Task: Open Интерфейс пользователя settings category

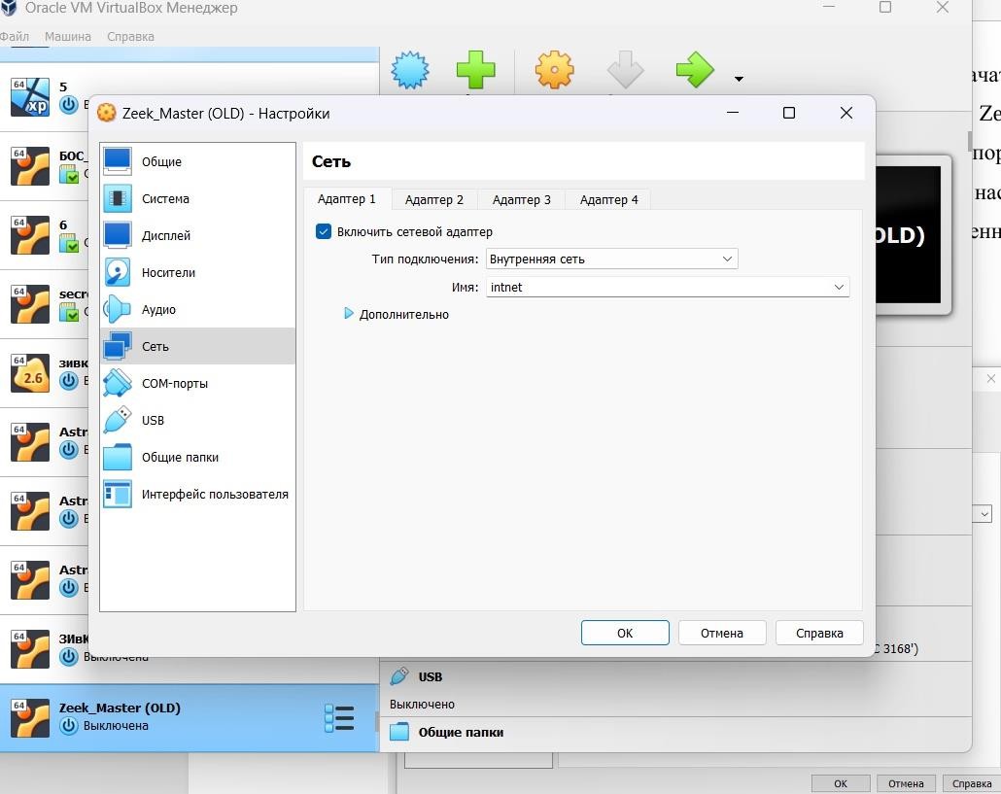Action: pyautogui.click(x=197, y=494)
